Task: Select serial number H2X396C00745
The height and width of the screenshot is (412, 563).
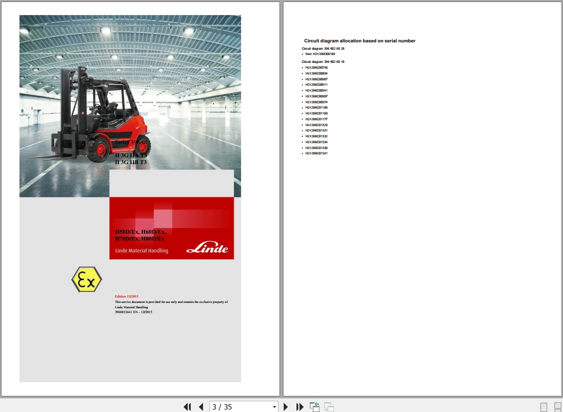Action: point(317,68)
